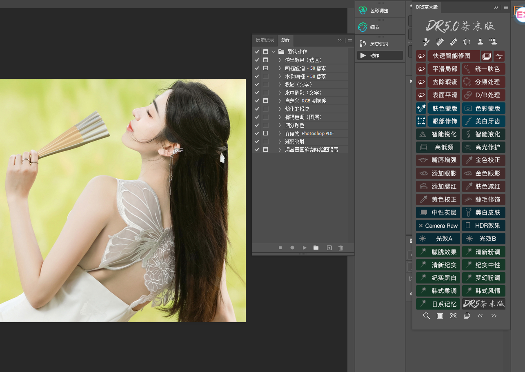The height and width of the screenshot is (372, 525).
Task: Toggle checkmark for 四分颜色 action
Action: pos(257,125)
